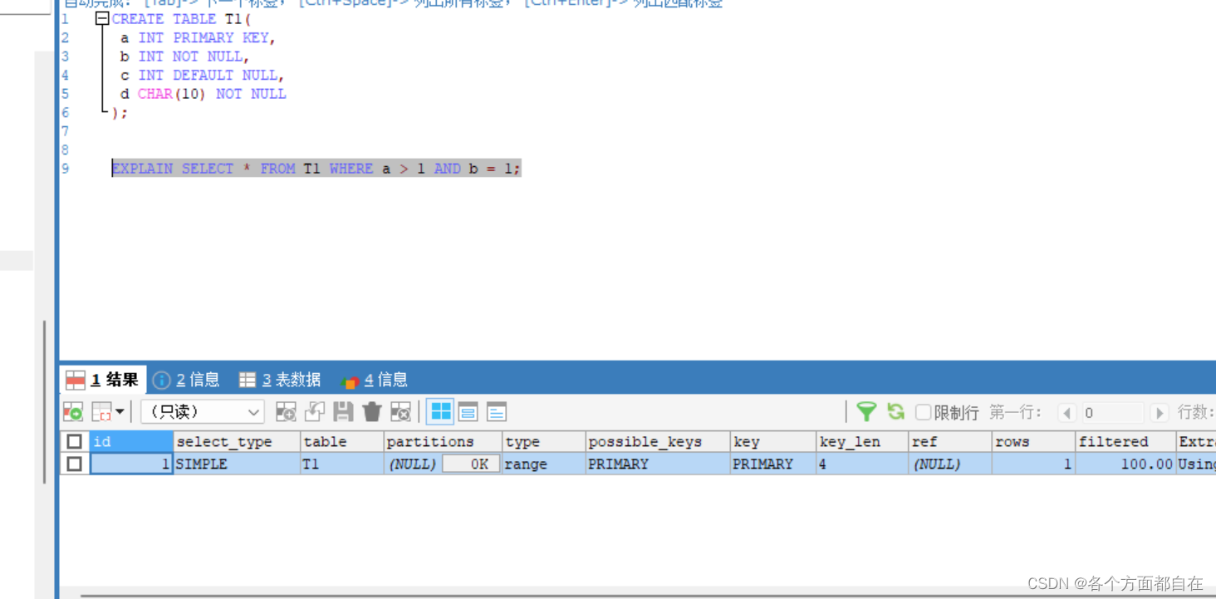Click the table column header

342,441
